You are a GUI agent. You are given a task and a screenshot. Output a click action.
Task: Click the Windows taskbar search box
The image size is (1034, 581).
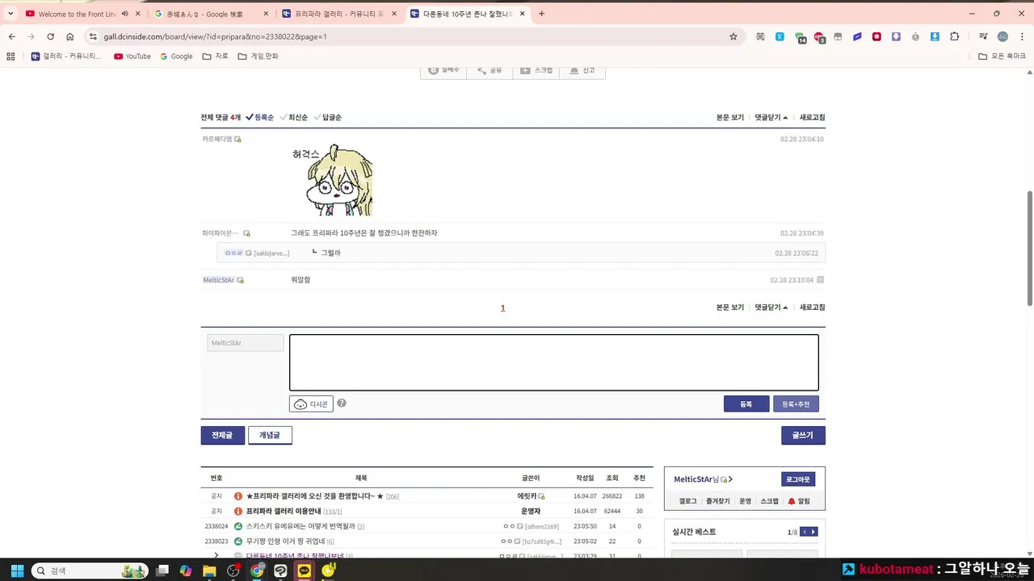pyautogui.click(x=89, y=571)
